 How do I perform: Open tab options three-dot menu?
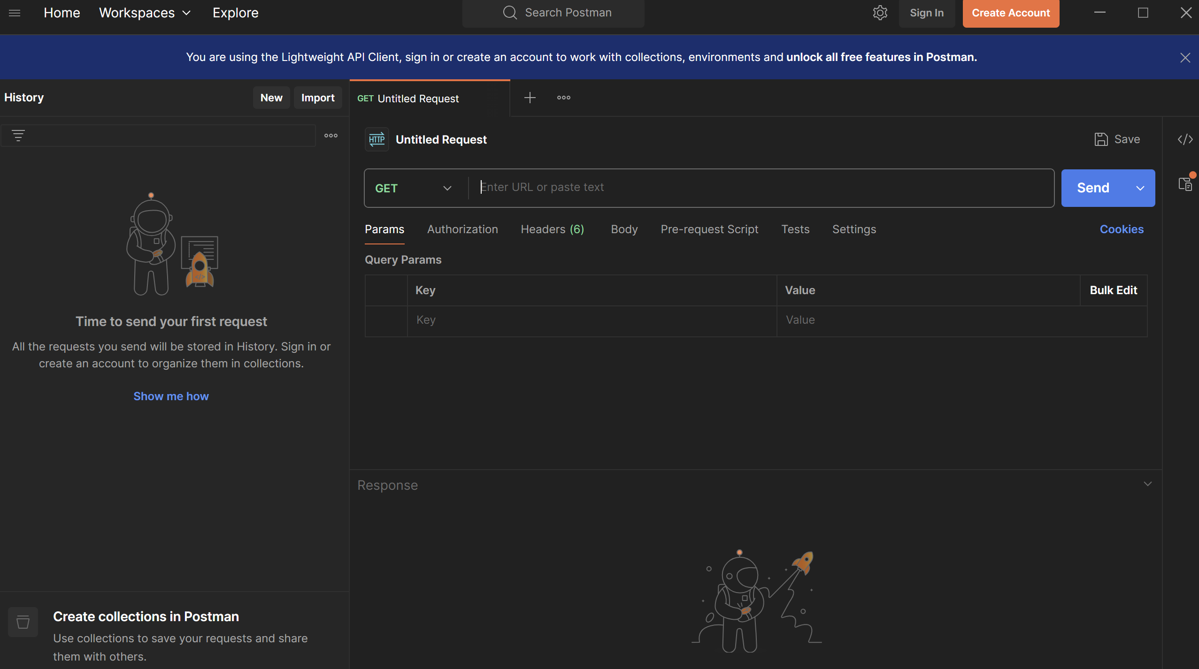pos(563,98)
